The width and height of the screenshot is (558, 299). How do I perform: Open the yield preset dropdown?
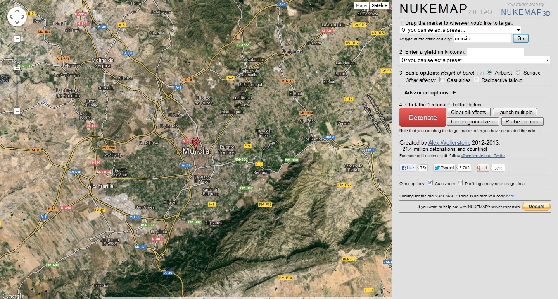pyautogui.click(x=475, y=60)
